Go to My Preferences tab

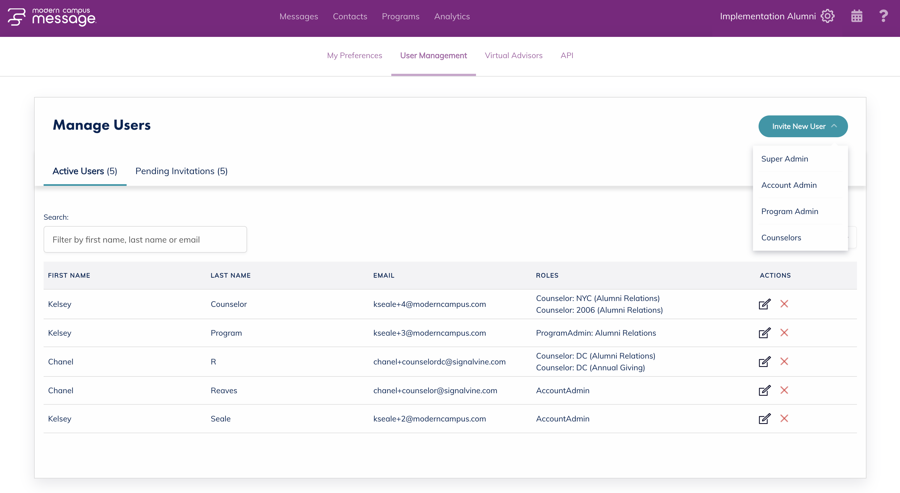(354, 56)
